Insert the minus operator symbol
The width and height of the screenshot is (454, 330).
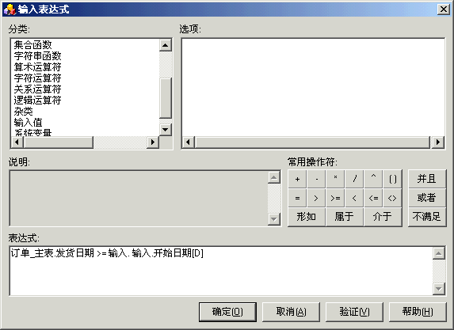[316, 179]
